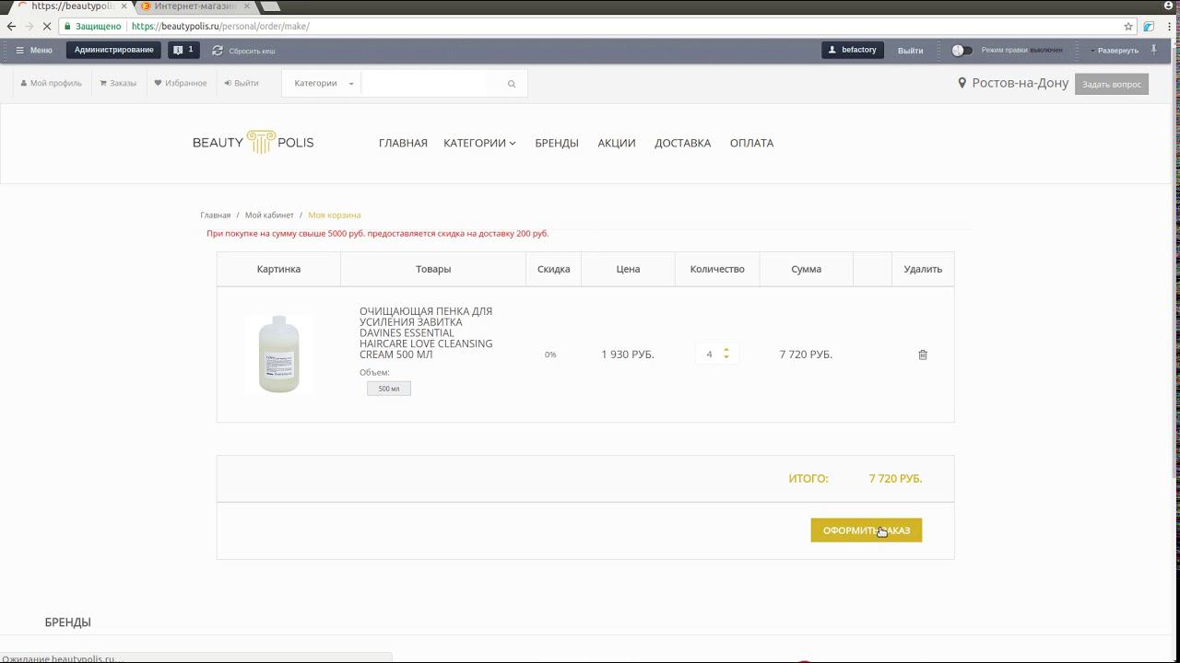Close the Интернет-магазин browser tab
This screenshot has height=663, width=1180.
tap(246, 6)
